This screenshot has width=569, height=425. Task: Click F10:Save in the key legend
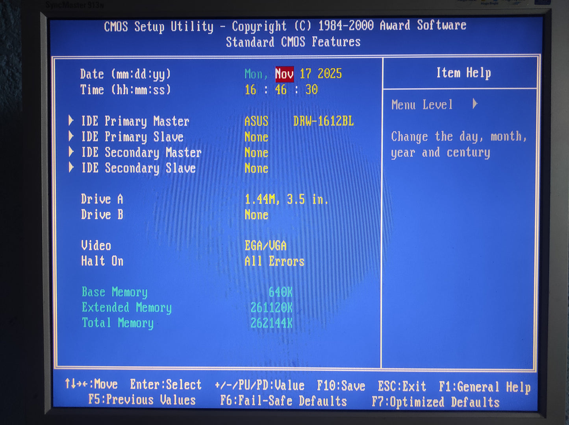tap(341, 386)
